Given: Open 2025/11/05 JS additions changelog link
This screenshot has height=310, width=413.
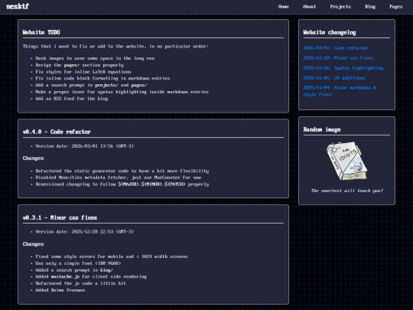Looking at the screenshot, I should point(334,78).
